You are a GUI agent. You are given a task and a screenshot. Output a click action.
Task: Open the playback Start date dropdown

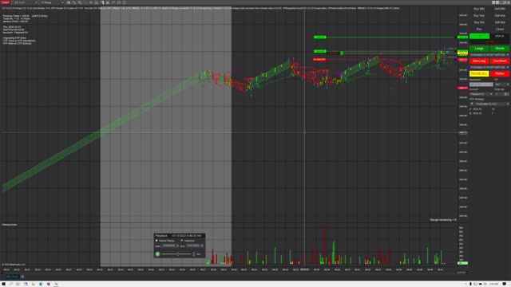pos(177,246)
